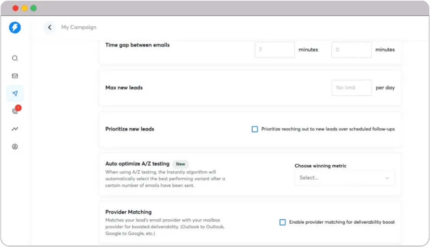Click the first time gap minutes field
Viewport: 430px width, 247px height.
274,50
